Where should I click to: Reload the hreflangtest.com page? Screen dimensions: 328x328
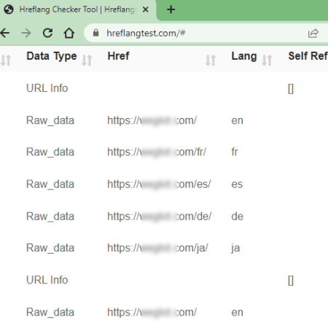pyautogui.click(x=47, y=33)
